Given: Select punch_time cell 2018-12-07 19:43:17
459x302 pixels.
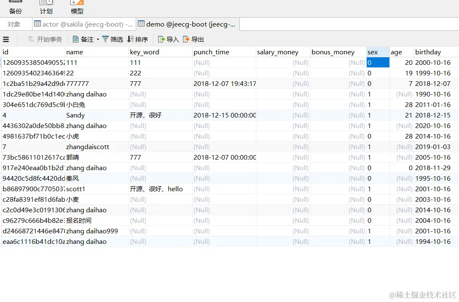Looking at the screenshot, I should [224, 84].
